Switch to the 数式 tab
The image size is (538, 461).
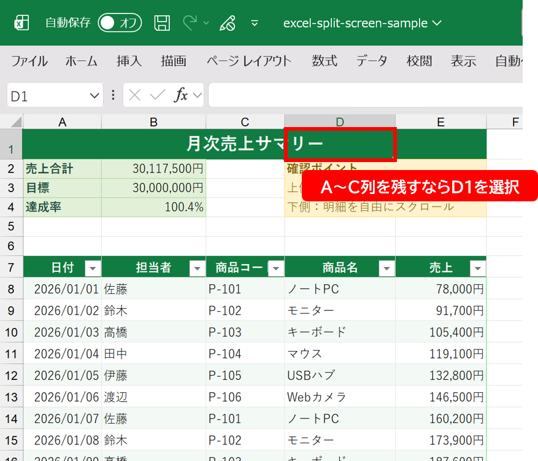[x=325, y=61]
